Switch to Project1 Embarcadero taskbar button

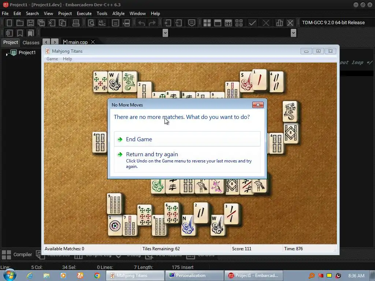pyautogui.click(x=253, y=276)
